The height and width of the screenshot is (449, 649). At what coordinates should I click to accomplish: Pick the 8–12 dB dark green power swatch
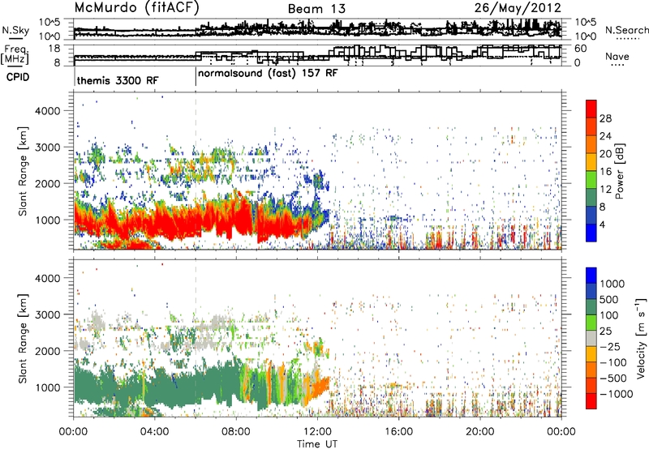(x=591, y=198)
